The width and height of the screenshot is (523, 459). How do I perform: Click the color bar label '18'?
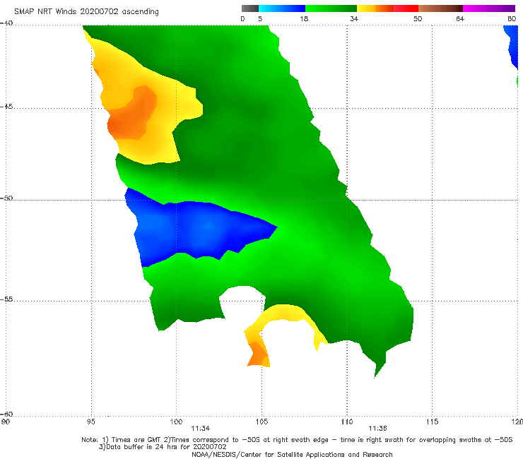point(304,18)
